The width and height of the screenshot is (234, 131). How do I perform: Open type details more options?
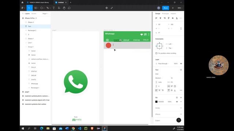[181, 90]
